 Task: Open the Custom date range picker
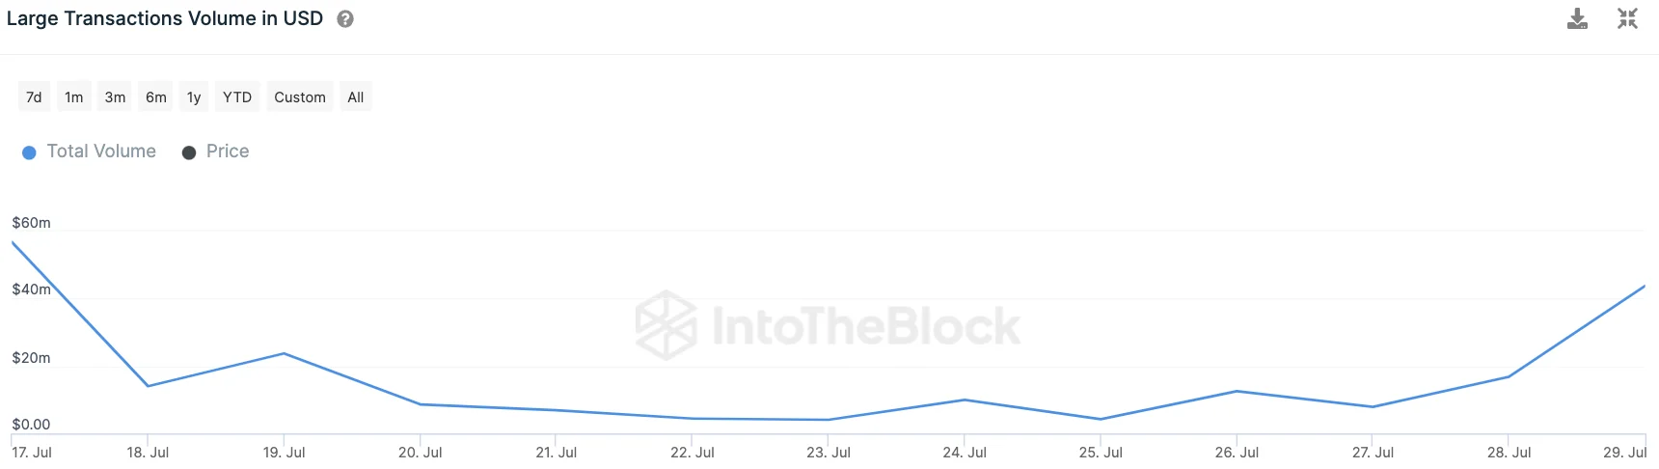pos(300,97)
